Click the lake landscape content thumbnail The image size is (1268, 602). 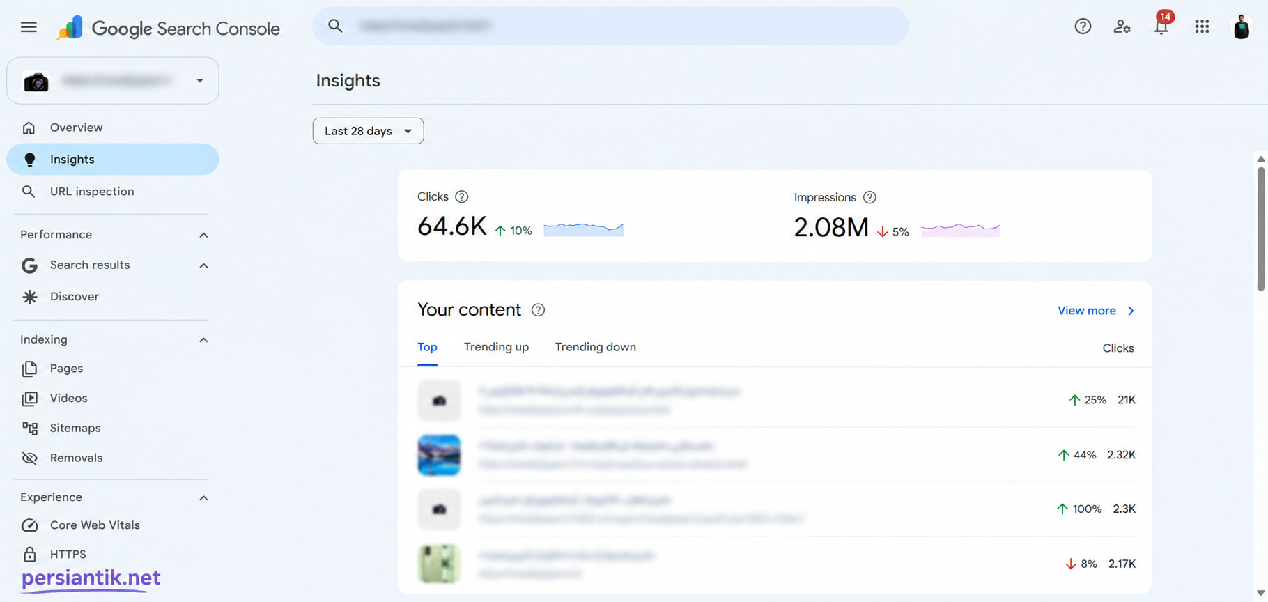click(439, 455)
